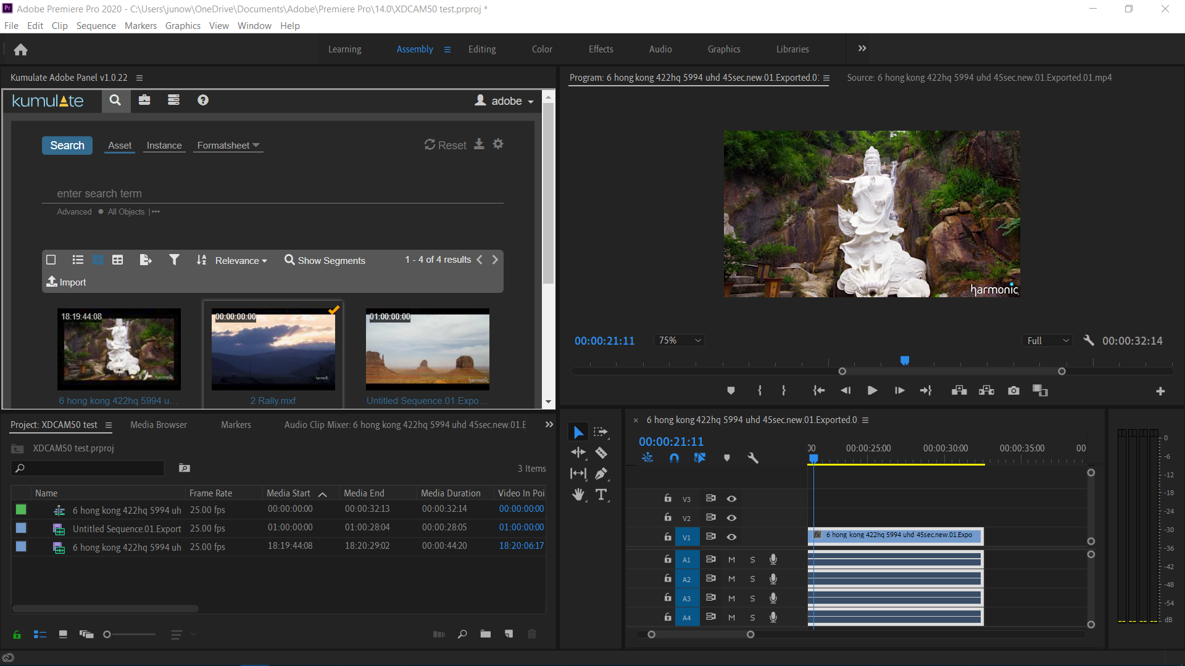Image resolution: width=1185 pixels, height=666 pixels.
Task: Click Find magnifier in Project panel footer
Action: click(x=462, y=634)
